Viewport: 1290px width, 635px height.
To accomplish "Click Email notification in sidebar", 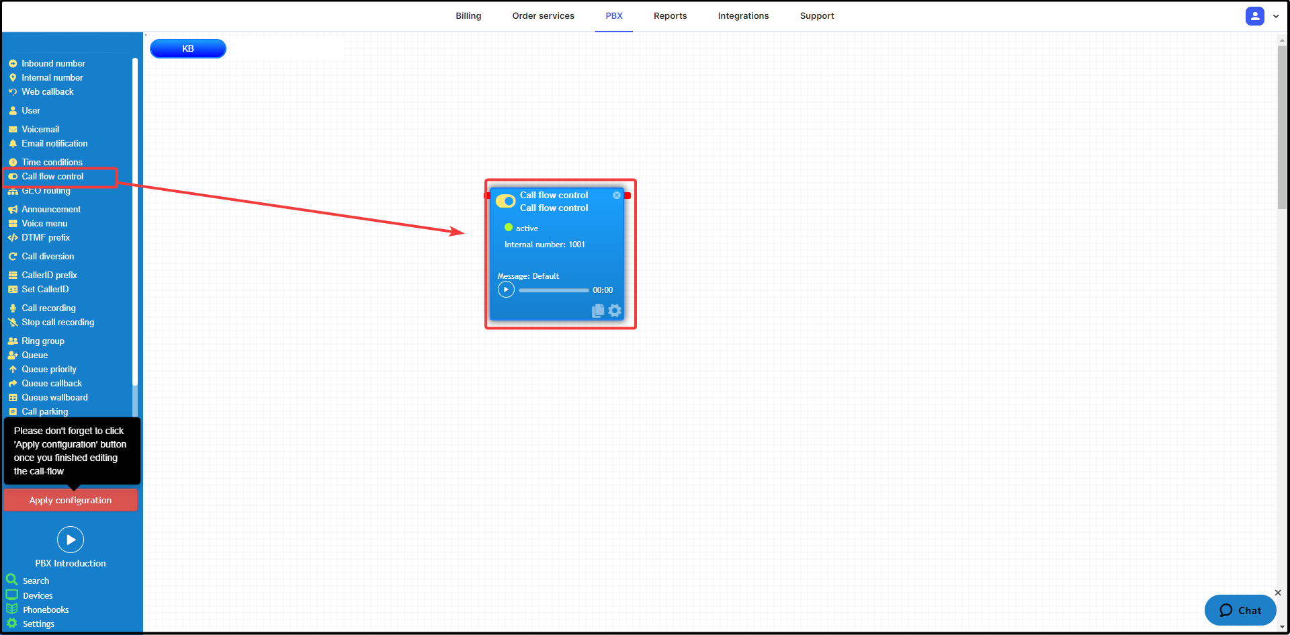I will 54,144.
